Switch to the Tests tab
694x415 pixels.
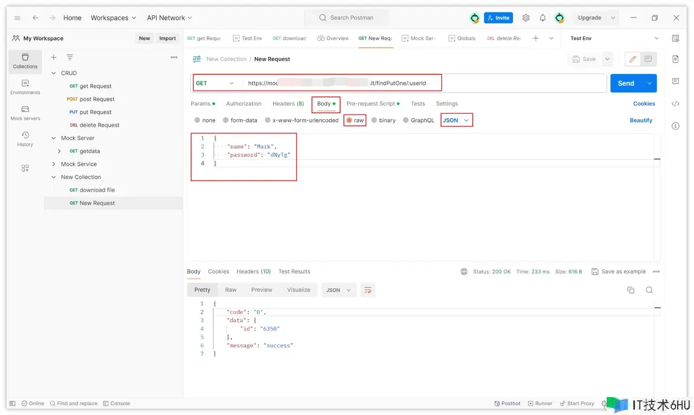coord(417,103)
